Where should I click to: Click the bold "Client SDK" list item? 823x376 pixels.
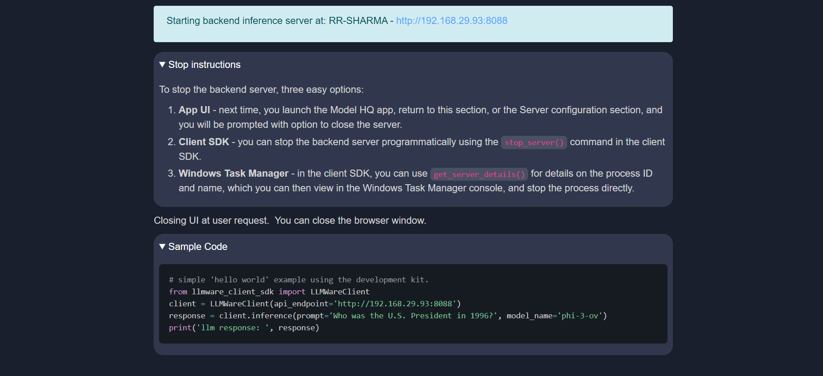coord(203,142)
